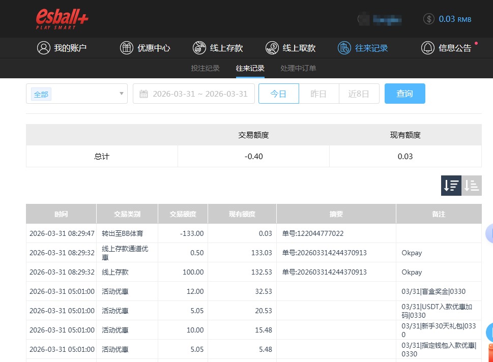The image size is (493, 362).
Task: Enable descending sort order
Action: coord(450,186)
